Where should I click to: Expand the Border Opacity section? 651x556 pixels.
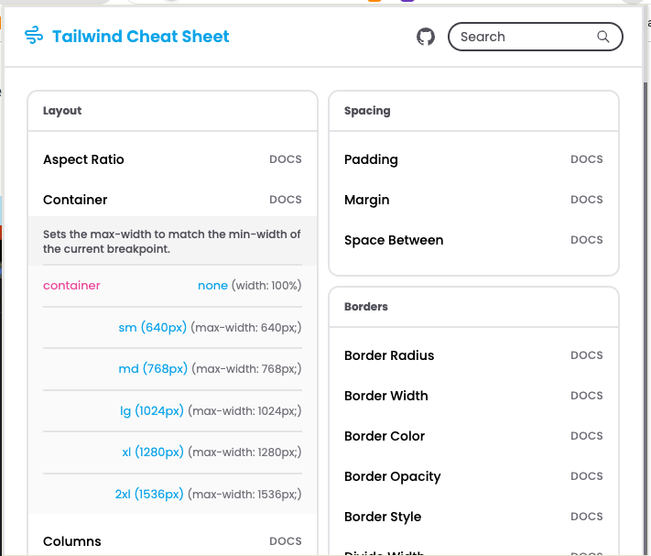(393, 476)
